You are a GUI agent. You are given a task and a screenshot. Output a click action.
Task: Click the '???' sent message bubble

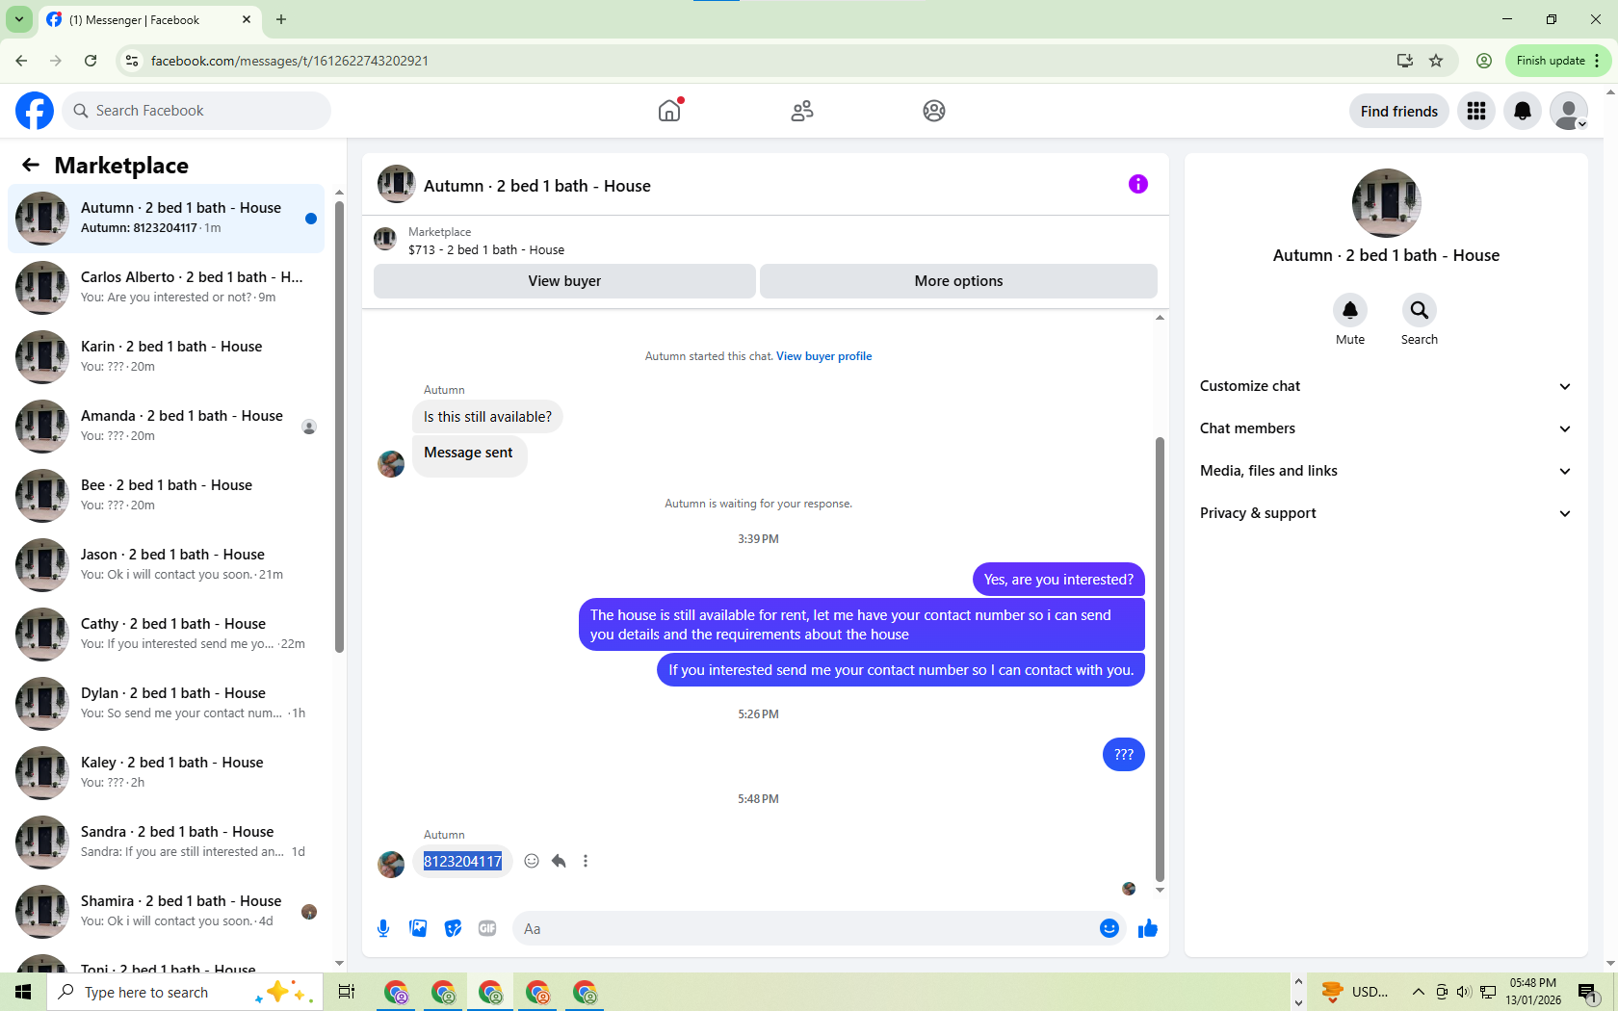[1123, 755]
